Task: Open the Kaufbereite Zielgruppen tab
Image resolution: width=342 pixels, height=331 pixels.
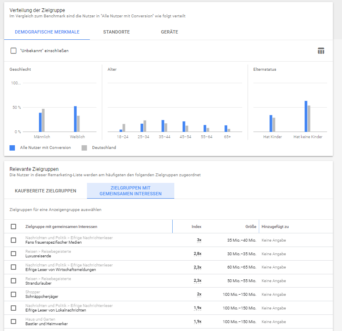Action: coord(46,191)
